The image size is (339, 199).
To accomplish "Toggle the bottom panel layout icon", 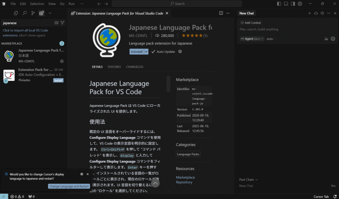I will point(286,4).
